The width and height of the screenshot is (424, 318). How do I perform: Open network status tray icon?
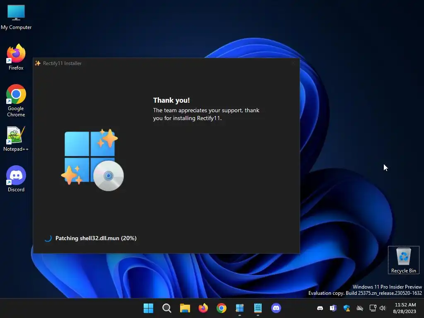coord(373,308)
